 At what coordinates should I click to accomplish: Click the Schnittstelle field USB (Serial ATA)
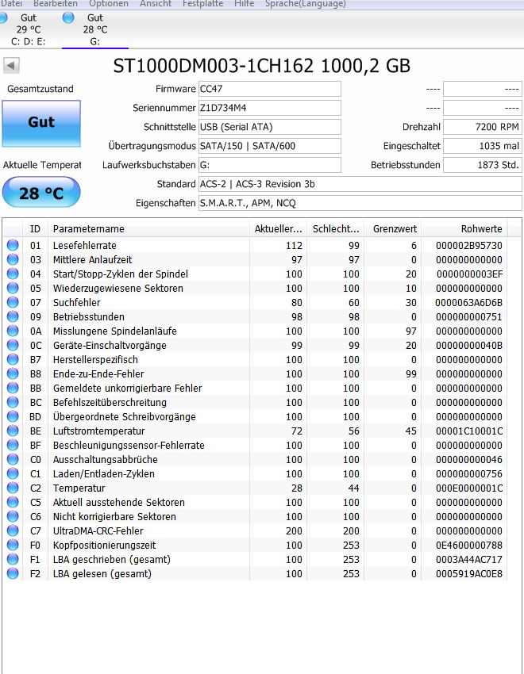(x=270, y=127)
